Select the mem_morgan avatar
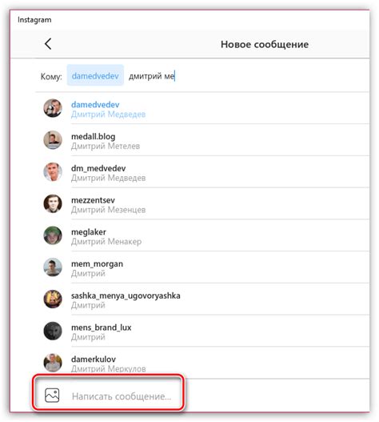The width and height of the screenshot is (379, 422). point(53,267)
